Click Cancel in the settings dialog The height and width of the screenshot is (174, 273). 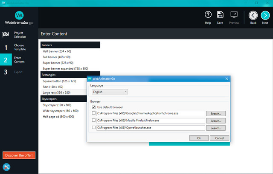pyautogui.click(x=219, y=138)
